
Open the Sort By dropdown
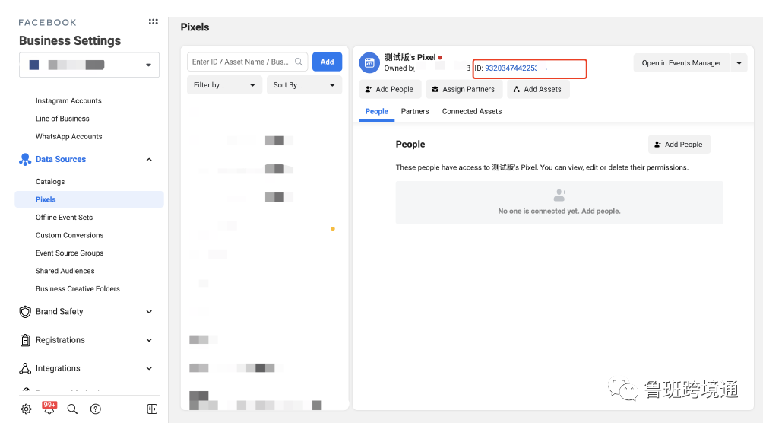pos(304,84)
